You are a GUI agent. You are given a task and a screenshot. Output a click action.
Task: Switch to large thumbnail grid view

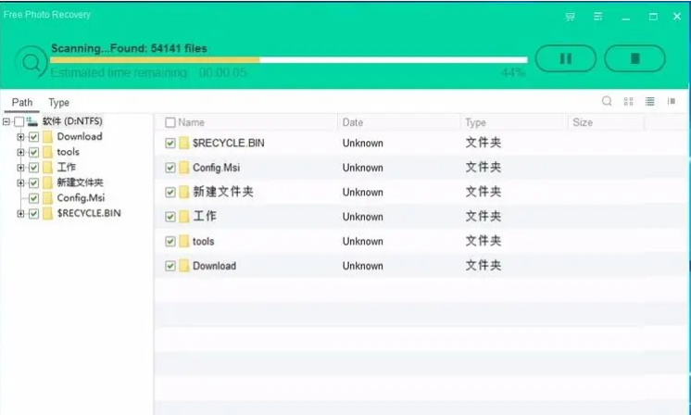629,102
